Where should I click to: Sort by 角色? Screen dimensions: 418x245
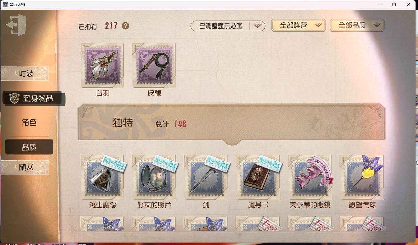pos(29,122)
